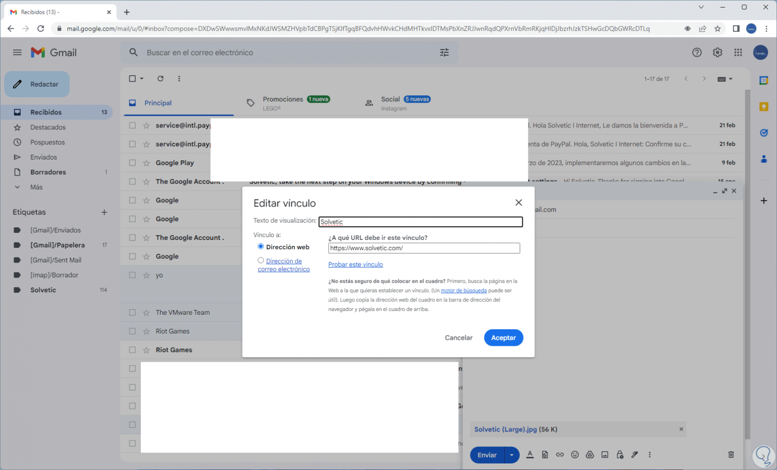Open the Gmail main menu hamburger icon

pyautogui.click(x=17, y=52)
